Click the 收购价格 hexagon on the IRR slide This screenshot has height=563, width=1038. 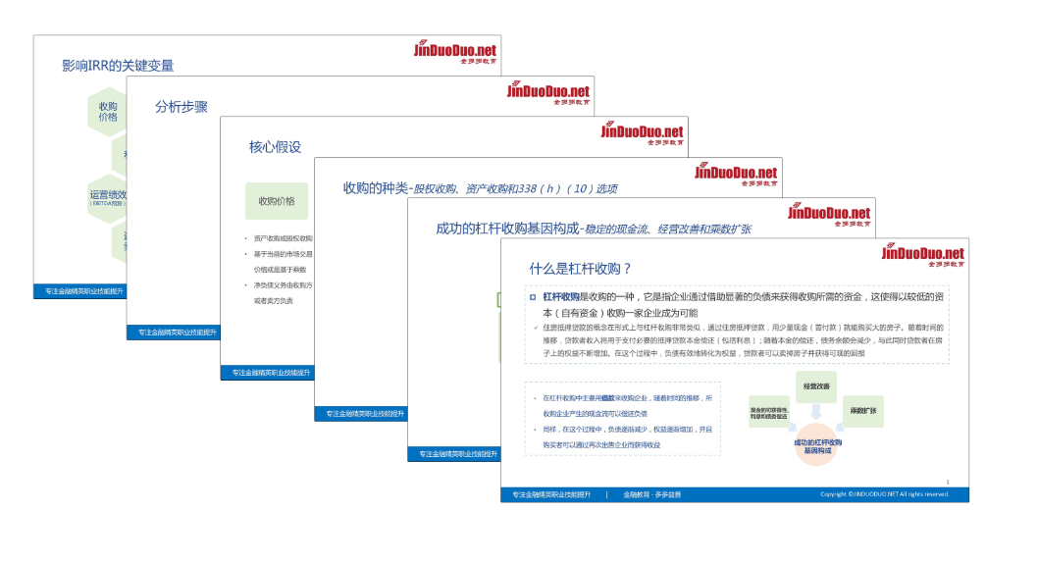[107, 112]
